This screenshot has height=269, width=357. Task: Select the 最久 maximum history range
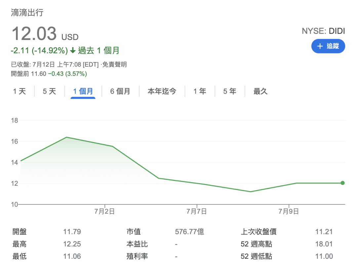click(x=260, y=91)
